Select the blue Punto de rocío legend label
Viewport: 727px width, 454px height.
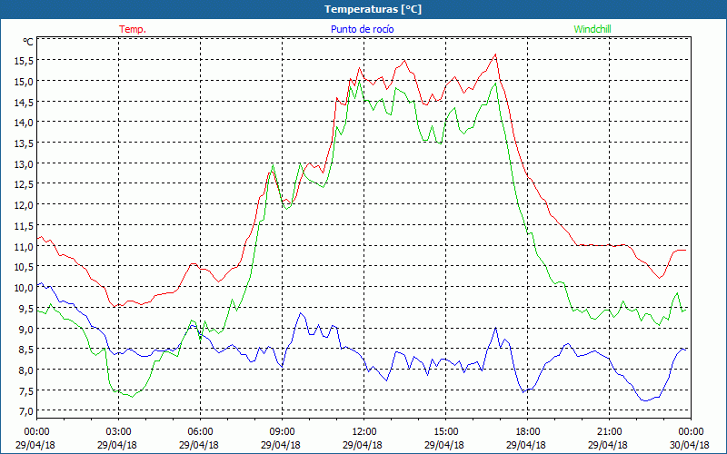362,29
